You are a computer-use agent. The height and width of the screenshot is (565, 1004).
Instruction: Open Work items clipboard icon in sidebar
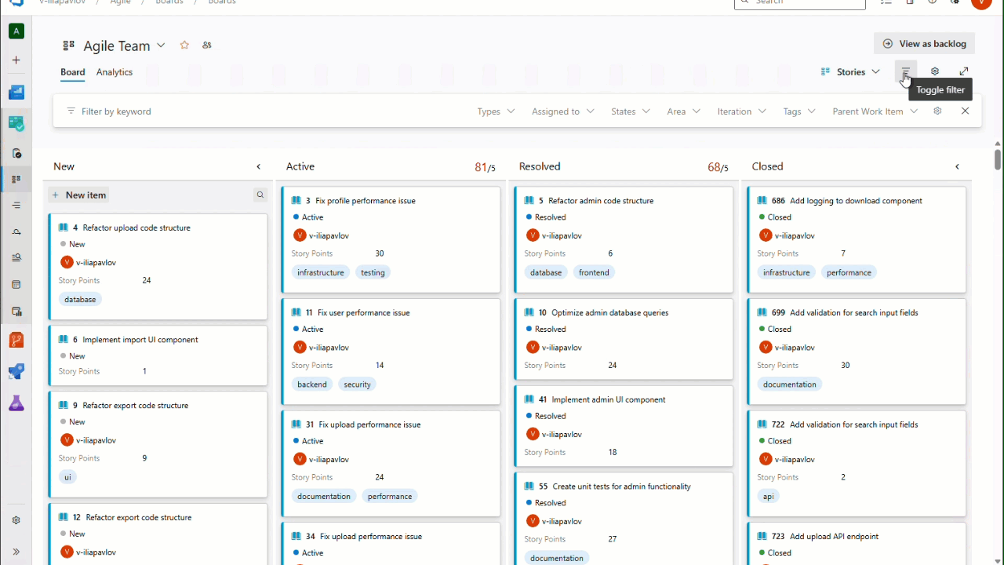click(16, 154)
